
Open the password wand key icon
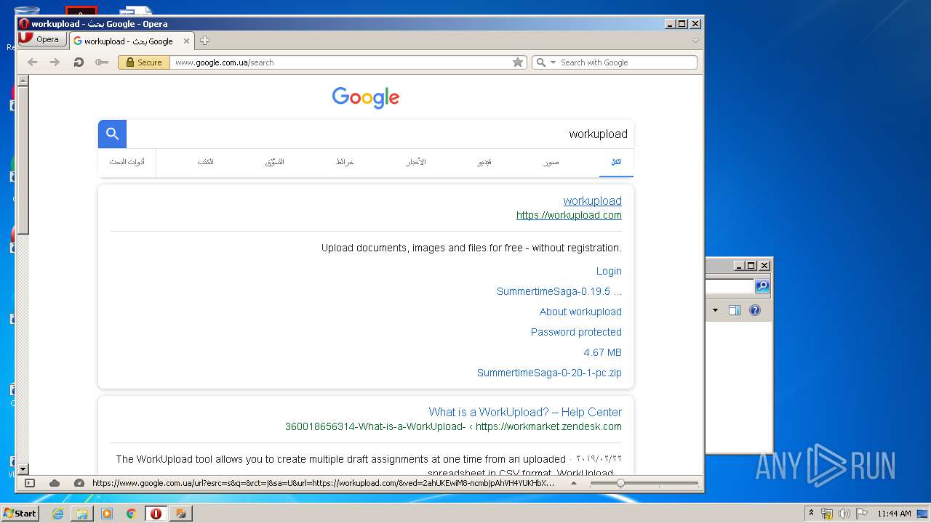tap(102, 62)
